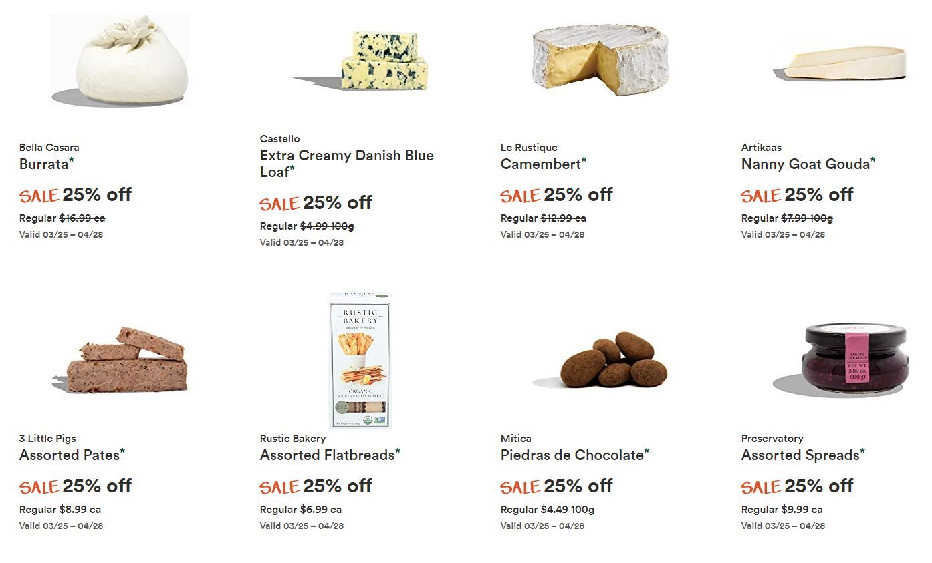The width and height of the screenshot is (932, 563).
Task: Open the Assorted Pates listing
Action: click(x=72, y=455)
